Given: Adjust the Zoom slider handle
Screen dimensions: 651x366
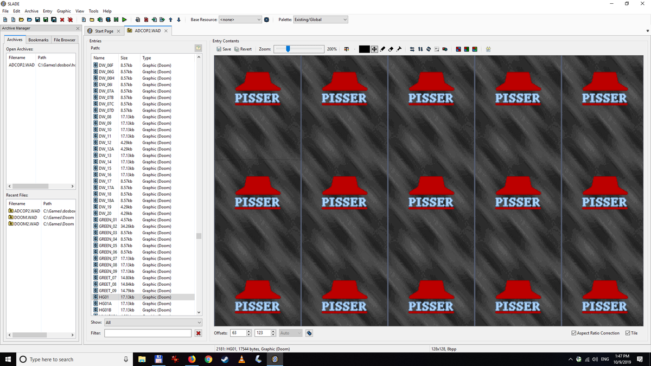Looking at the screenshot, I should coord(288,49).
